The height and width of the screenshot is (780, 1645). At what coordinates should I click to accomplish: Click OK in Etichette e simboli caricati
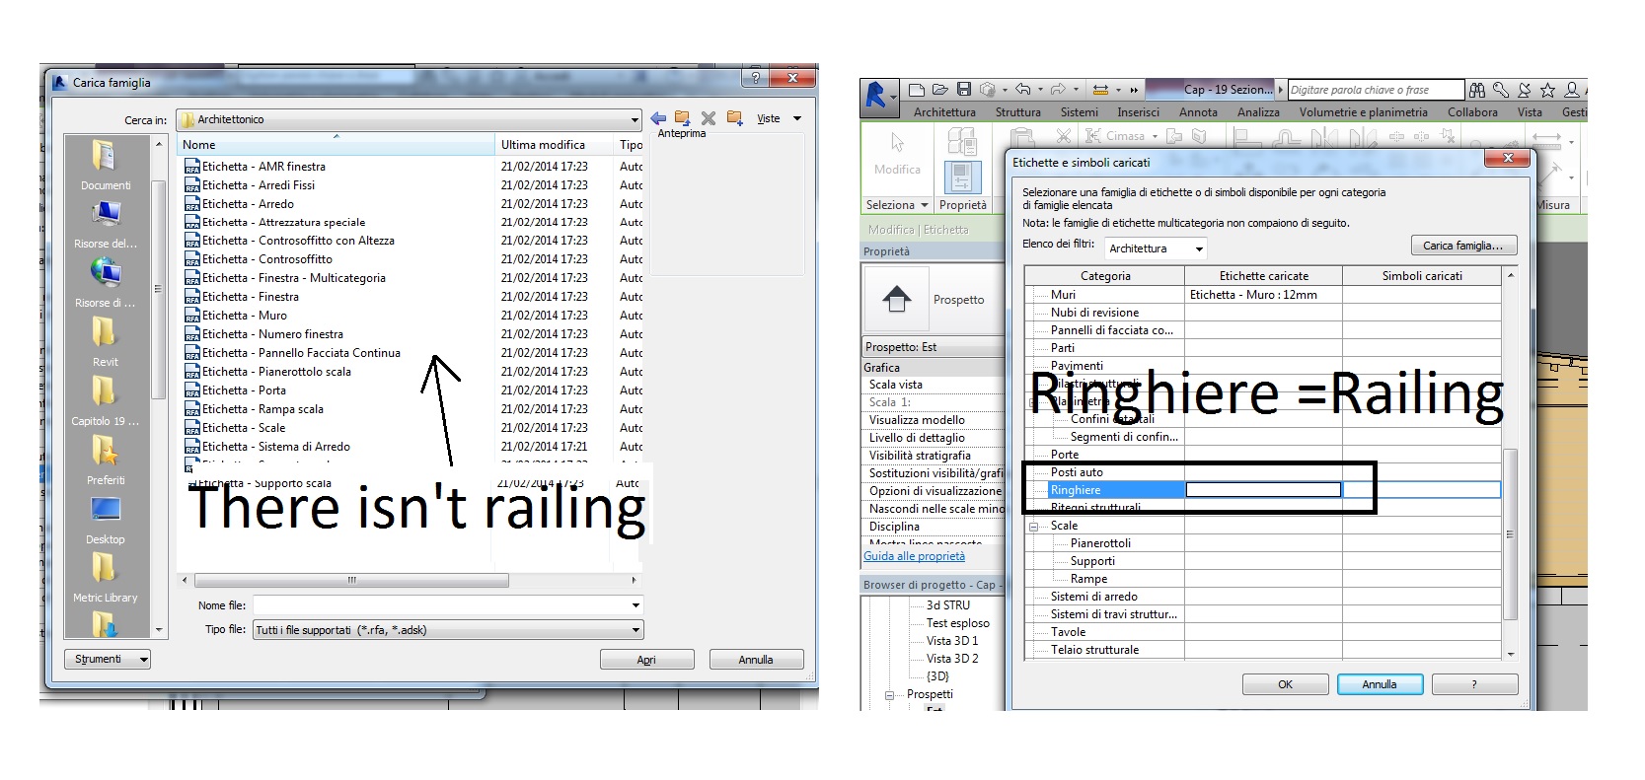coord(1285,684)
